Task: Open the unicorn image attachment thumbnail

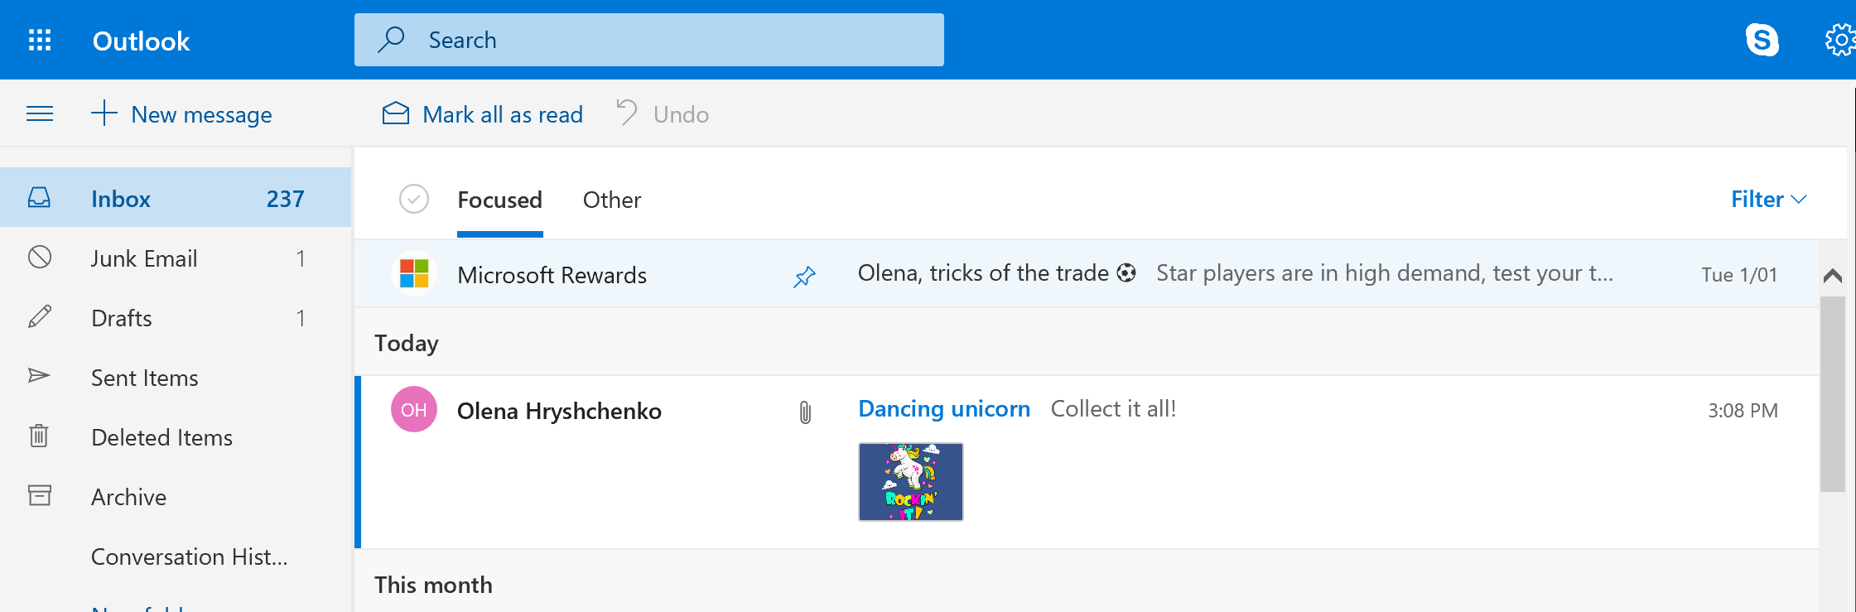Action: tap(910, 482)
